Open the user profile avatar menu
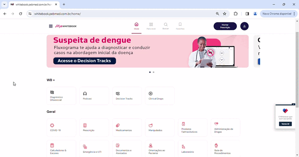299x157 pixels. click(244, 26)
